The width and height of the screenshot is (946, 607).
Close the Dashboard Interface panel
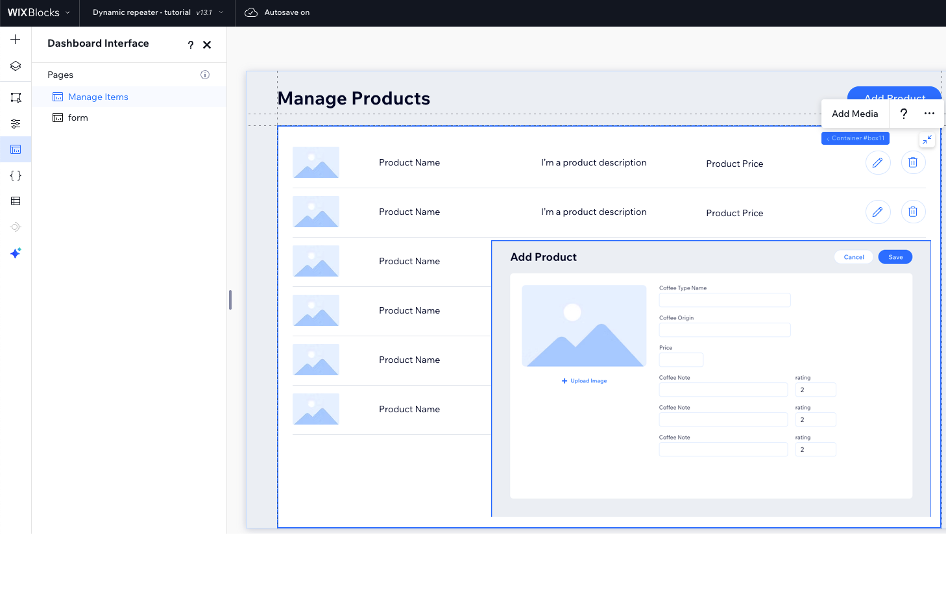tap(207, 45)
